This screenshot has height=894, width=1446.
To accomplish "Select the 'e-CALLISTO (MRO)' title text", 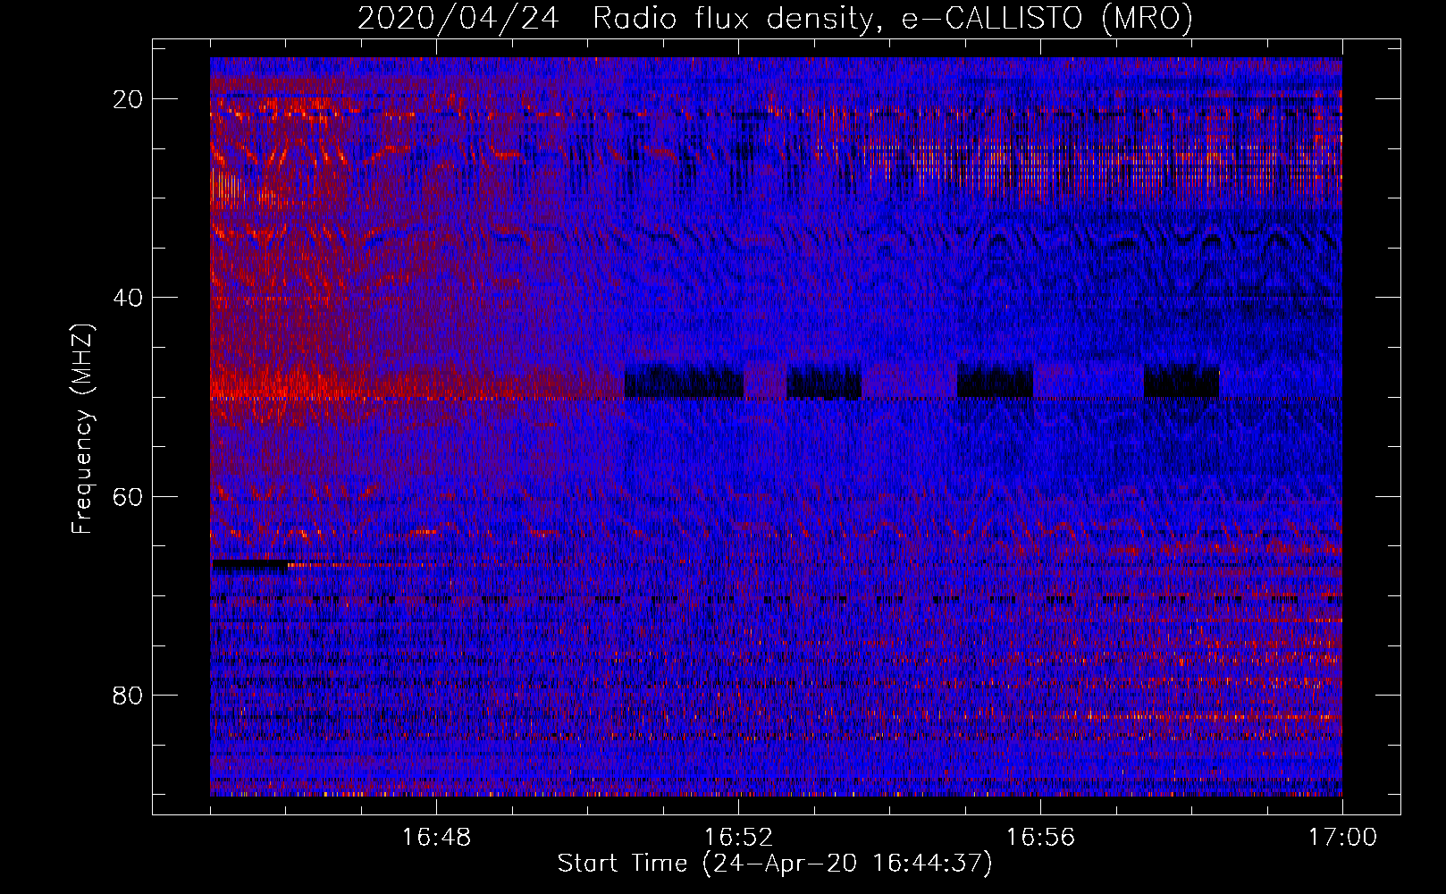I will (1047, 19).
